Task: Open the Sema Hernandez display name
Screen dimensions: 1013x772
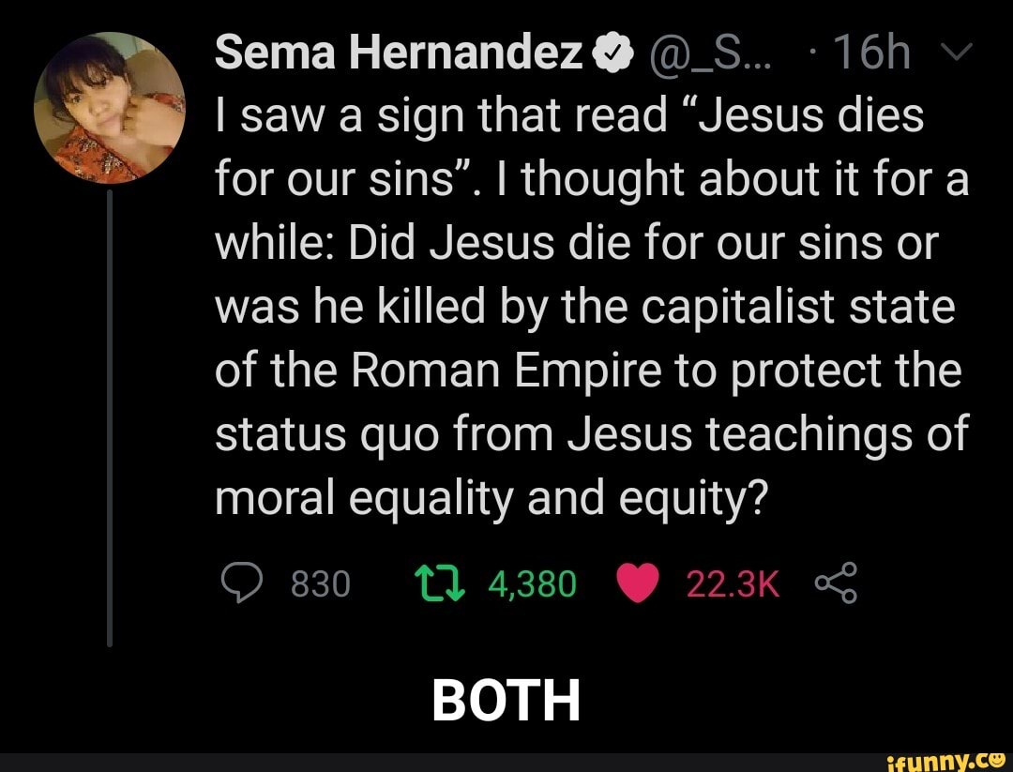Action: click(x=399, y=56)
